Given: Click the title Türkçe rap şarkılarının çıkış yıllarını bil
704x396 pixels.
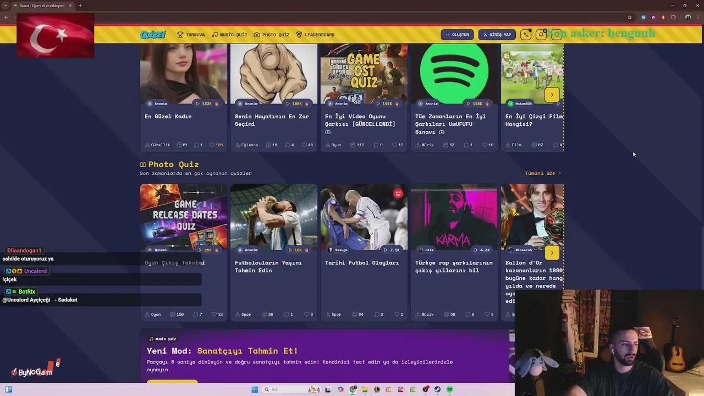Looking at the screenshot, I should tap(454, 267).
